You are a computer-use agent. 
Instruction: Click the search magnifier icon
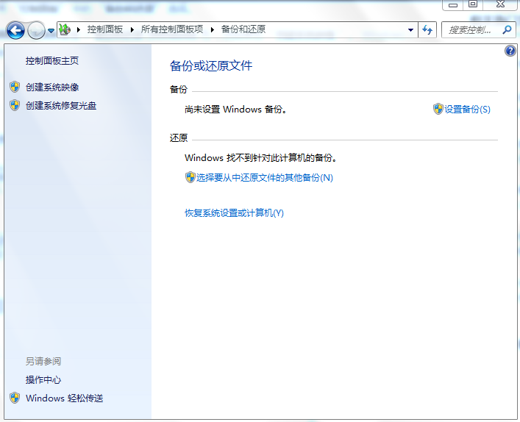pos(507,30)
